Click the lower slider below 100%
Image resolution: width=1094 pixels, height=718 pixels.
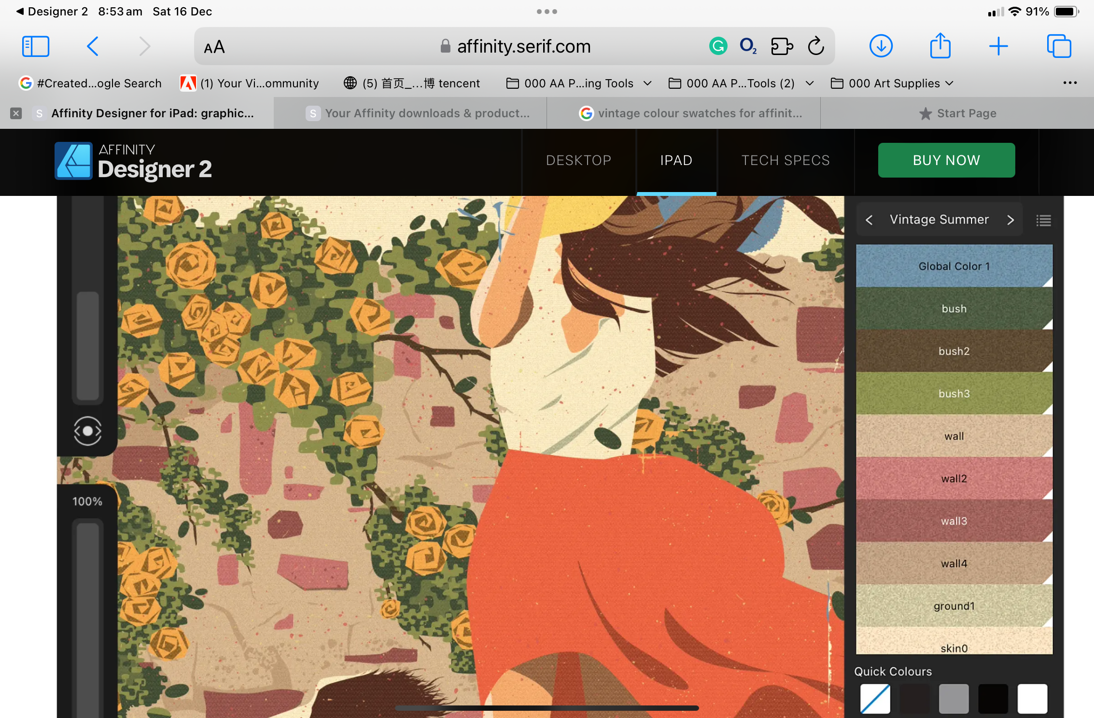(x=88, y=619)
